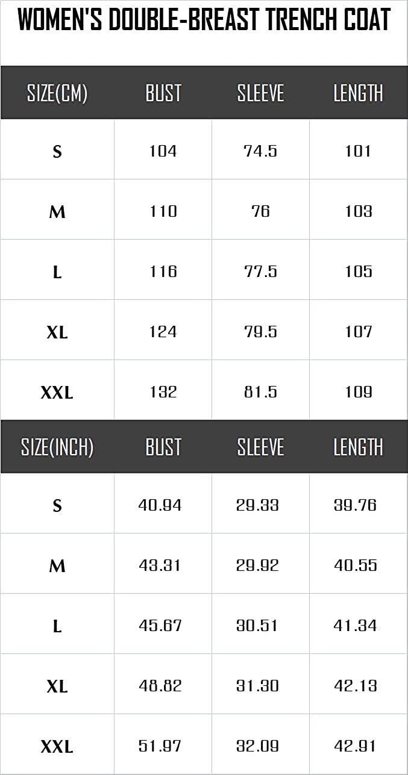The width and height of the screenshot is (408, 775).
Task: Click the BUST header in centimeter table
Action: [163, 93]
